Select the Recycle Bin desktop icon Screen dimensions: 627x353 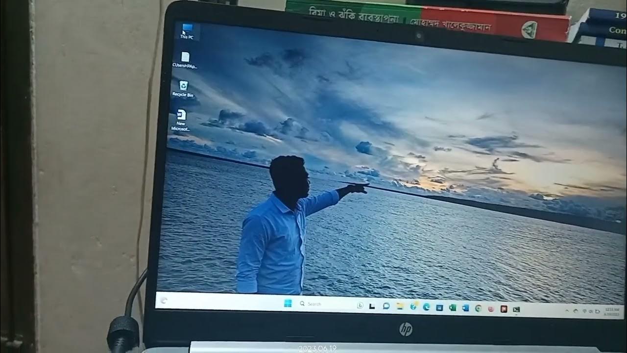pos(183,89)
